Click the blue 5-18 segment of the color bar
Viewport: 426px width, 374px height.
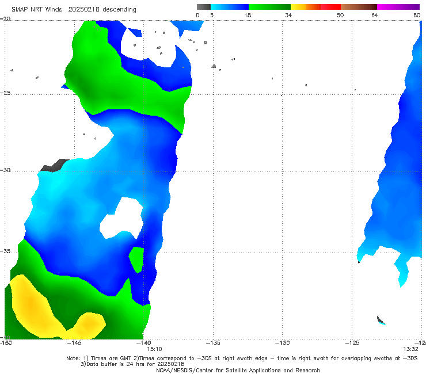pos(230,7)
